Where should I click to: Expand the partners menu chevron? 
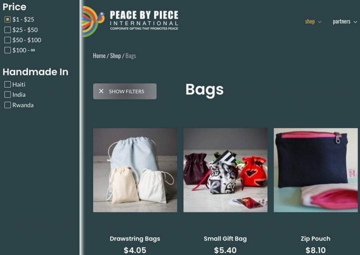click(355, 22)
